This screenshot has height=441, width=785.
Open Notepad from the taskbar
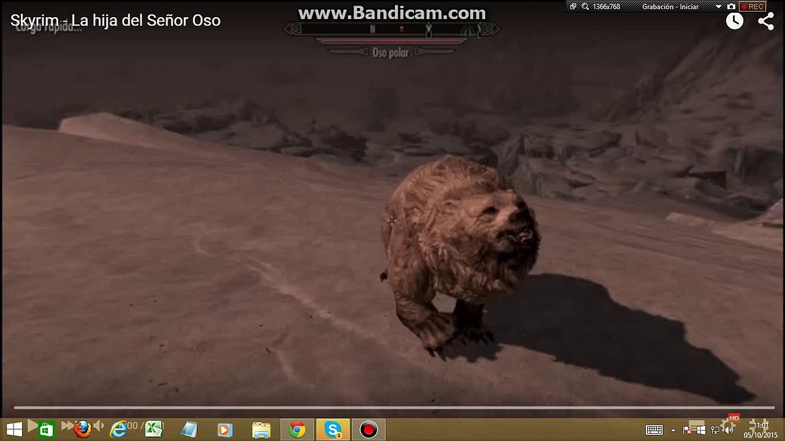[189, 429]
